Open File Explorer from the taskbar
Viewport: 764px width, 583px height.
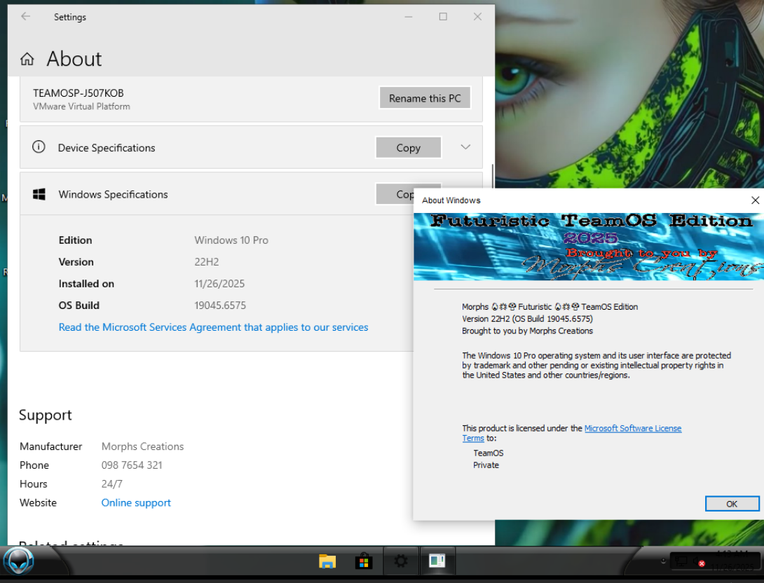[327, 561]
